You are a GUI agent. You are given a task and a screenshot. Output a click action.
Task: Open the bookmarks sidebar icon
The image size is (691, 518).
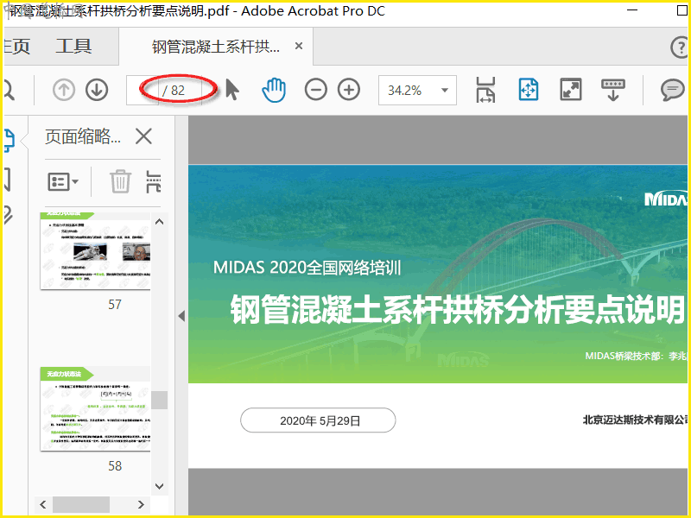coord(7,180)
